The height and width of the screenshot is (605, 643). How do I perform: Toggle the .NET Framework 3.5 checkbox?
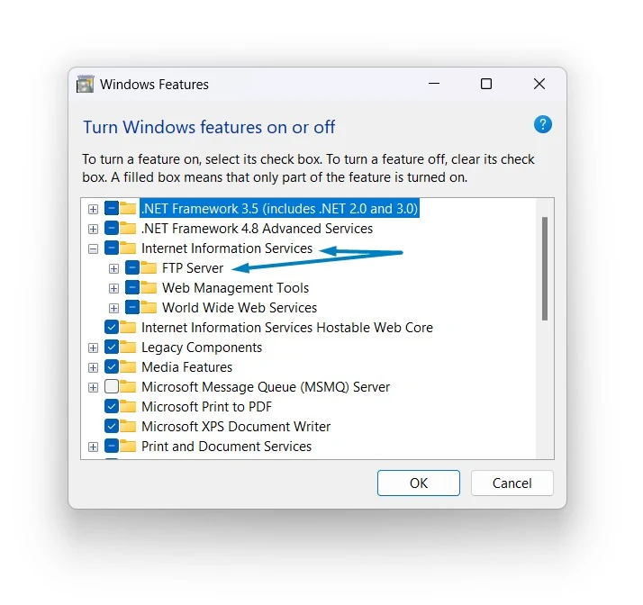tap(112, 208)
